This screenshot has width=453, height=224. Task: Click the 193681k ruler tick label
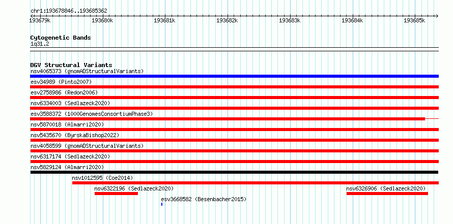point(165,21)
